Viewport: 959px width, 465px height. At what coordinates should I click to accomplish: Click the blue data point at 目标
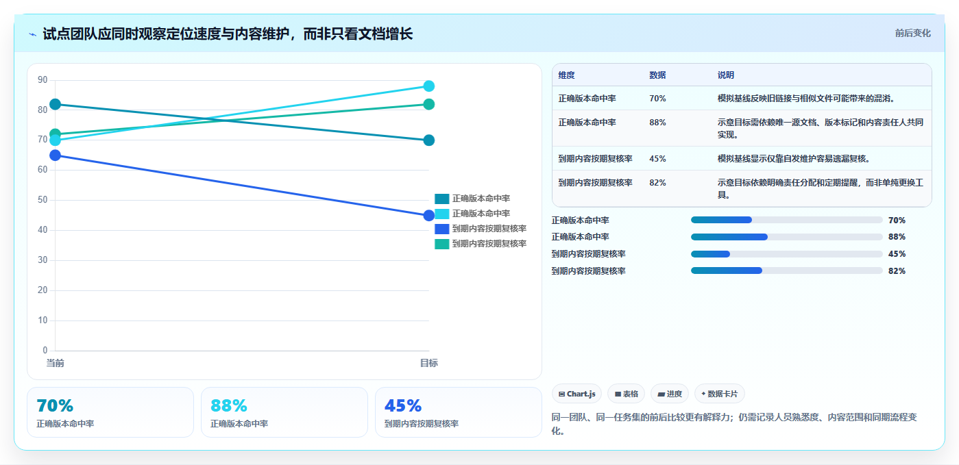[x=429, y=216]
